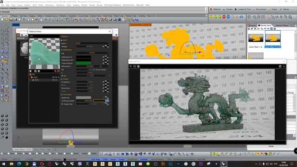Click the gray Scattering color swatch
Screen dimensions: 297x167
click(84, 98)
